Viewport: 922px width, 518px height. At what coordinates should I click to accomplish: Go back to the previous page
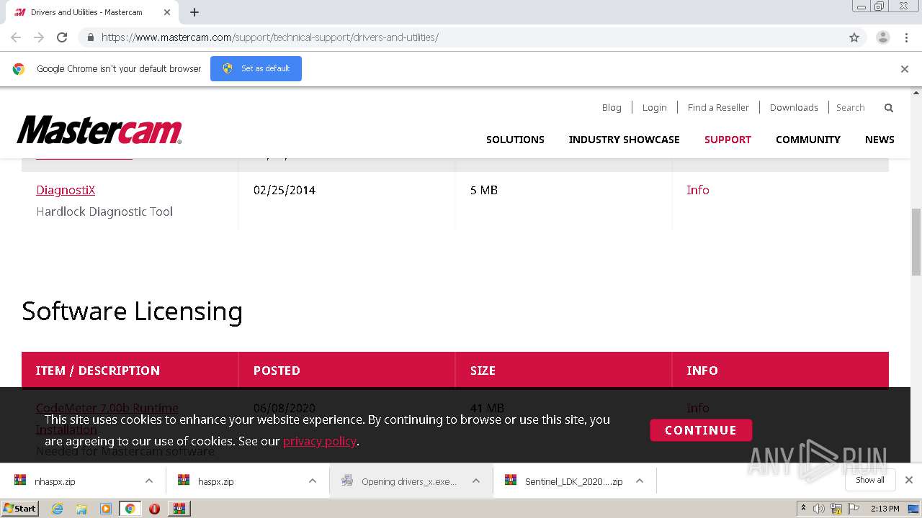(16, 37)
